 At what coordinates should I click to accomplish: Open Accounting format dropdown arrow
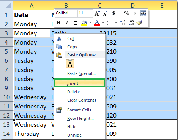[120, 13]
